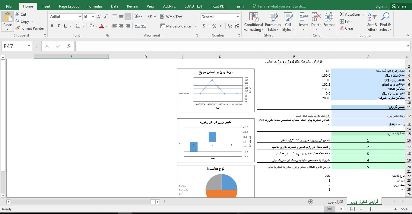Select the Format Painter brush
This screenshot has width=412, height=214.
(x=30, y=28)
